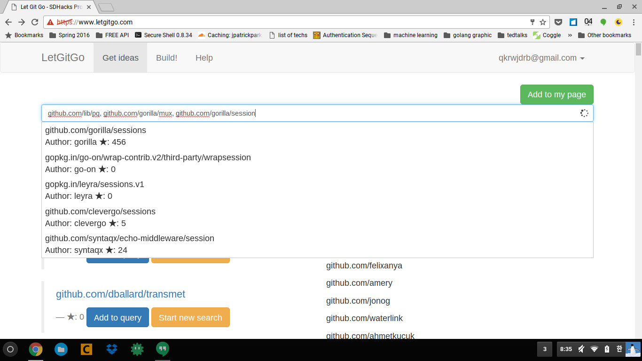Open tedtalks bookmarks folder

[x=512, y=35]
